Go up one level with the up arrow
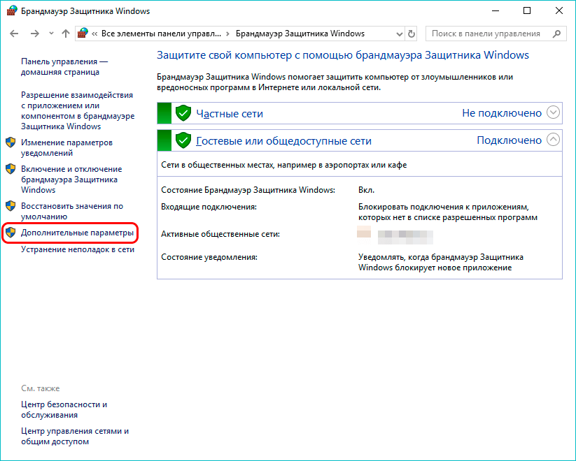 click(x=66, y=34)
